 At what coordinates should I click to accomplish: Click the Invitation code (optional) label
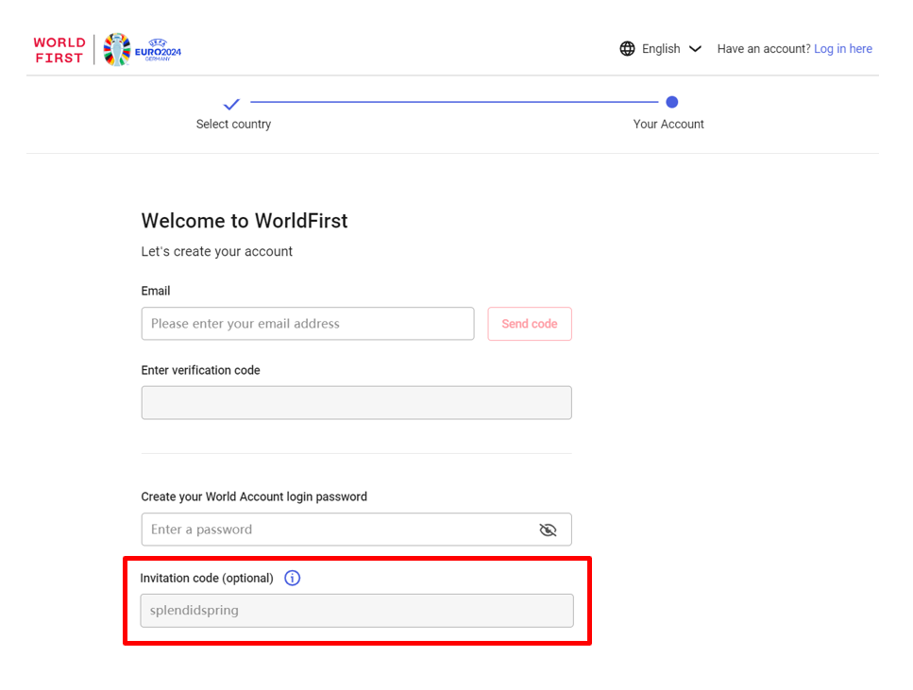(x=207, y=578)
